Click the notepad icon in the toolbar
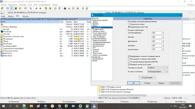Viewport: 195px width, 109px height. click(83, 8)
